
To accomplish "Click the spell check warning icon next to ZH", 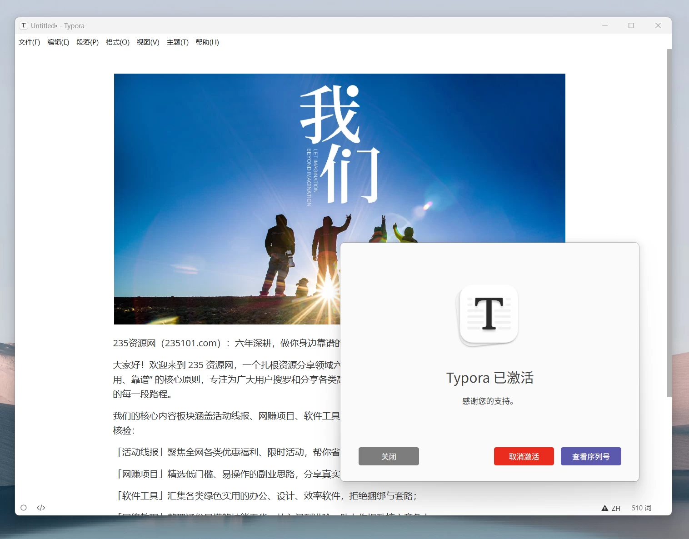I will tap(605, 508).
